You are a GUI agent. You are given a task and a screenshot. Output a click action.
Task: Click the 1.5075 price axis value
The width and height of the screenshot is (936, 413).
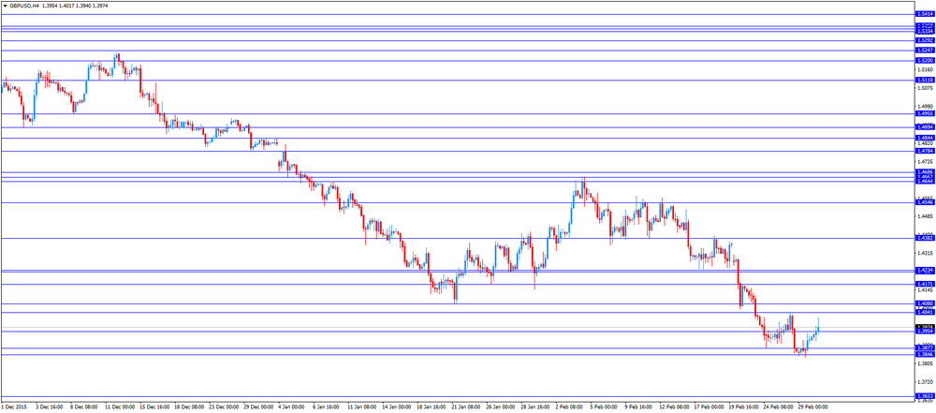click(x=924, y=88)
